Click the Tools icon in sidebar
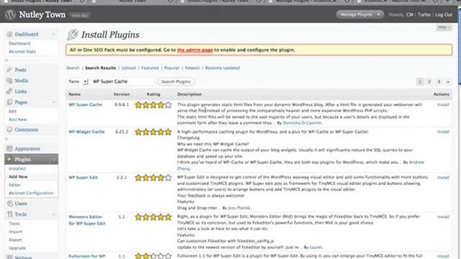This screenshot has width=461, height=259. click(x=9, y=214)
